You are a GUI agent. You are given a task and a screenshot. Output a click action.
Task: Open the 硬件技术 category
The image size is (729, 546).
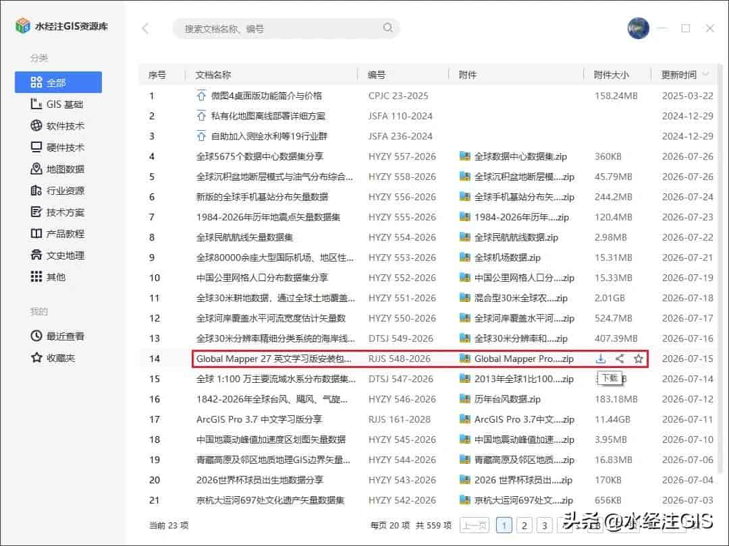(x=58, y=147)
